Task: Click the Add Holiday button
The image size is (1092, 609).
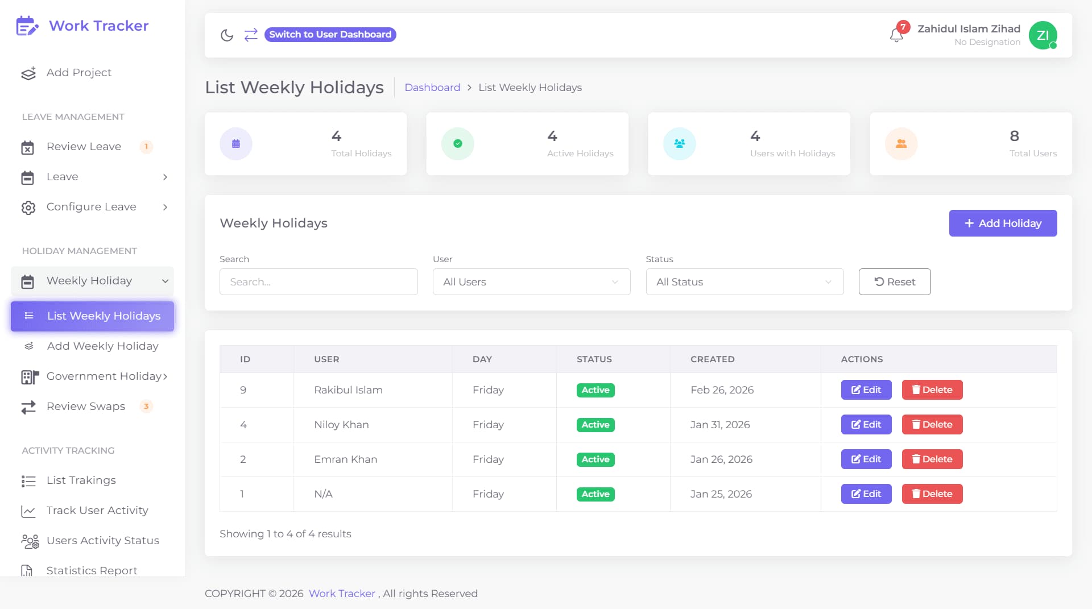Action: [x=1003, y=223]
